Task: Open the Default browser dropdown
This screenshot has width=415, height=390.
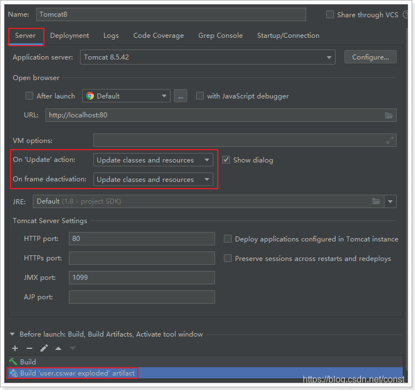Action: point(126,96)
